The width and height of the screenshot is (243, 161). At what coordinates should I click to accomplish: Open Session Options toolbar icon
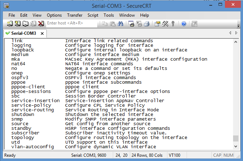[157, 24]
